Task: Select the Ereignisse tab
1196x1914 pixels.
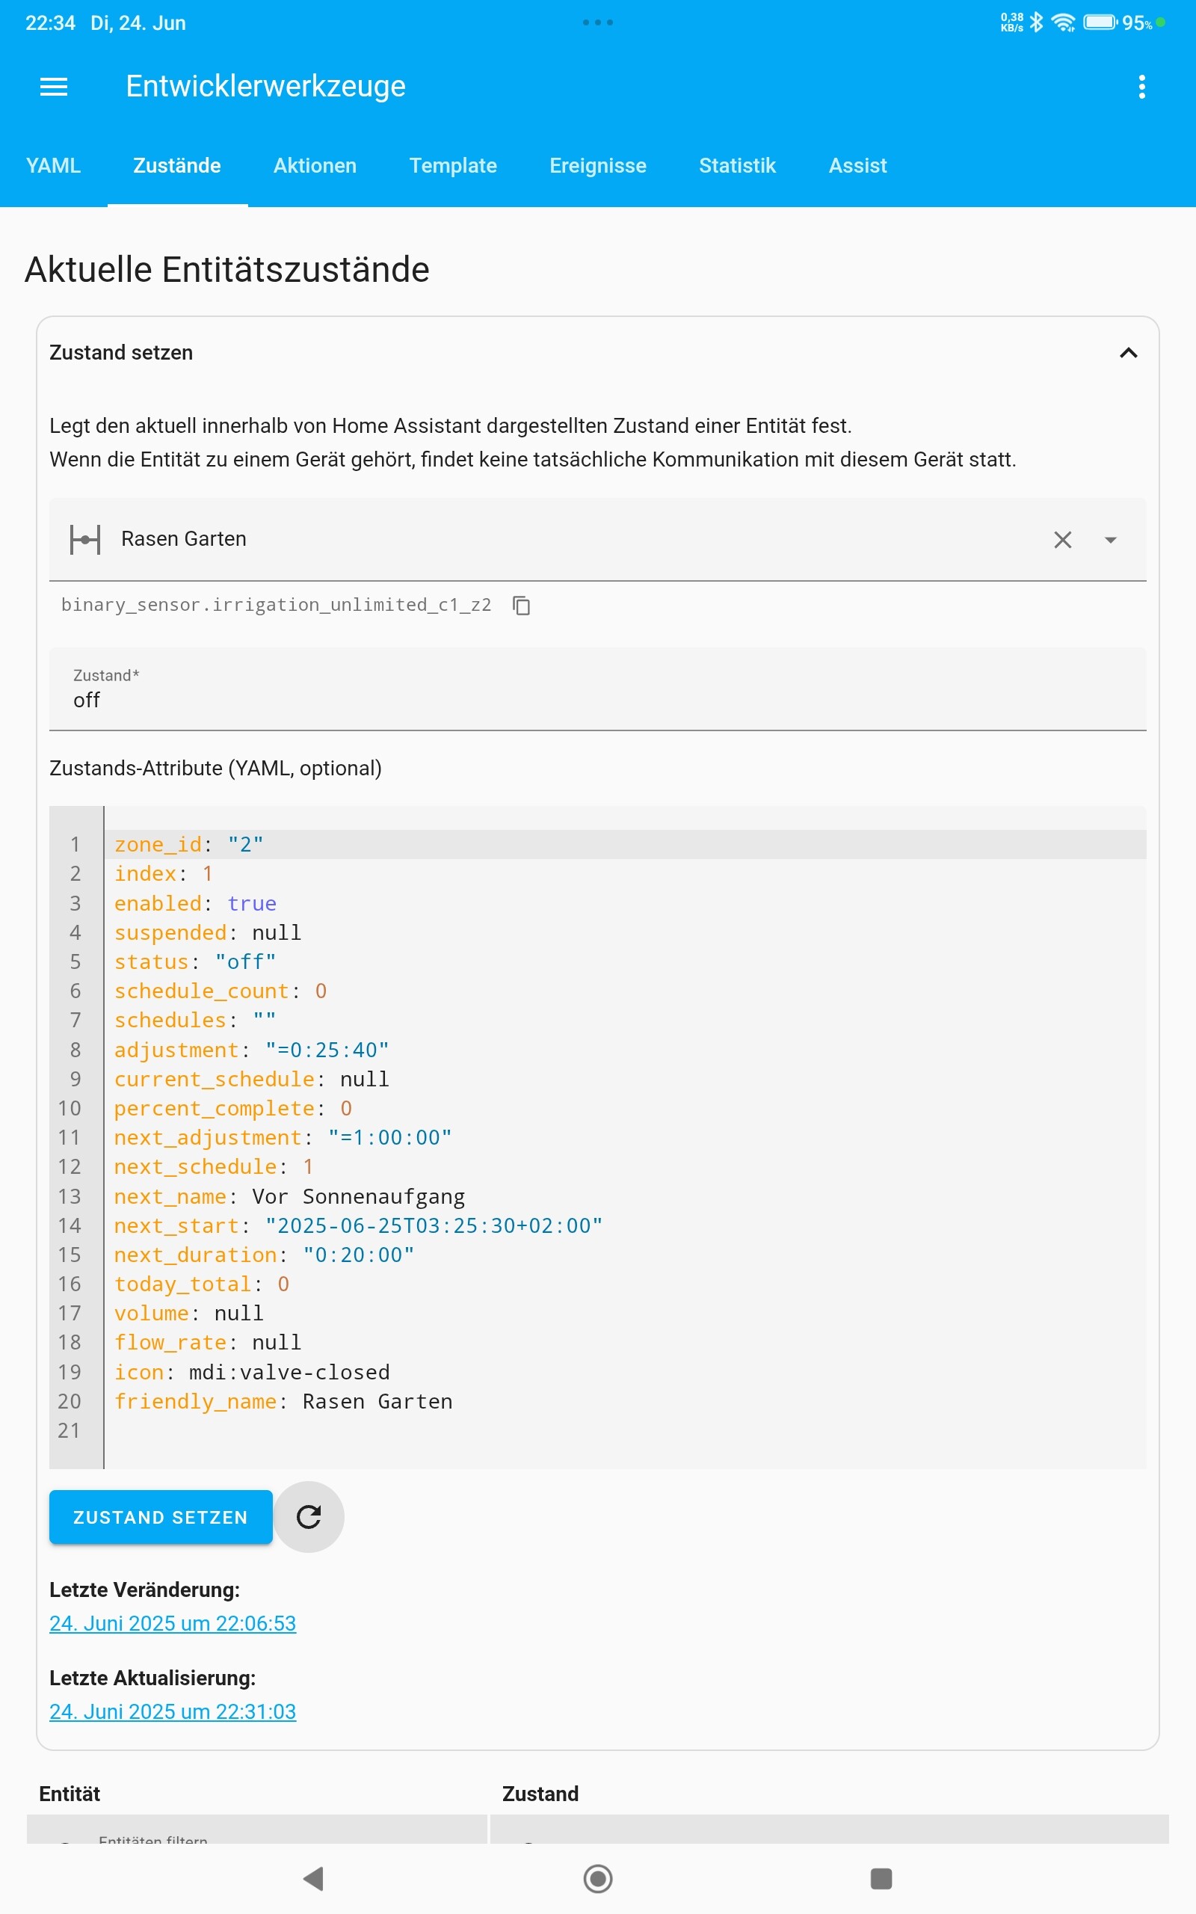Action: [598, 165]
